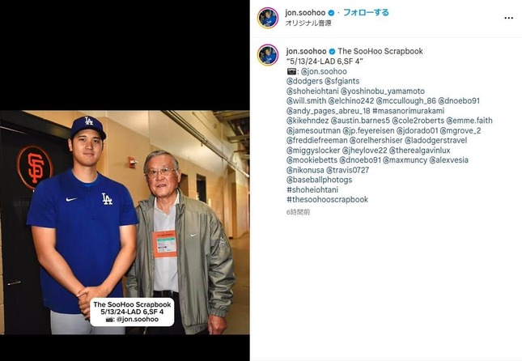Open the @nikonusa mention
The image size is (522, 361).
[x=305, y=170]
